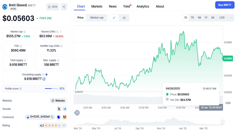This screenshot has height=130, width=235.
Task: Click the verified circulating supply badge
Action: pyautogui.click(x=46, y=75)
